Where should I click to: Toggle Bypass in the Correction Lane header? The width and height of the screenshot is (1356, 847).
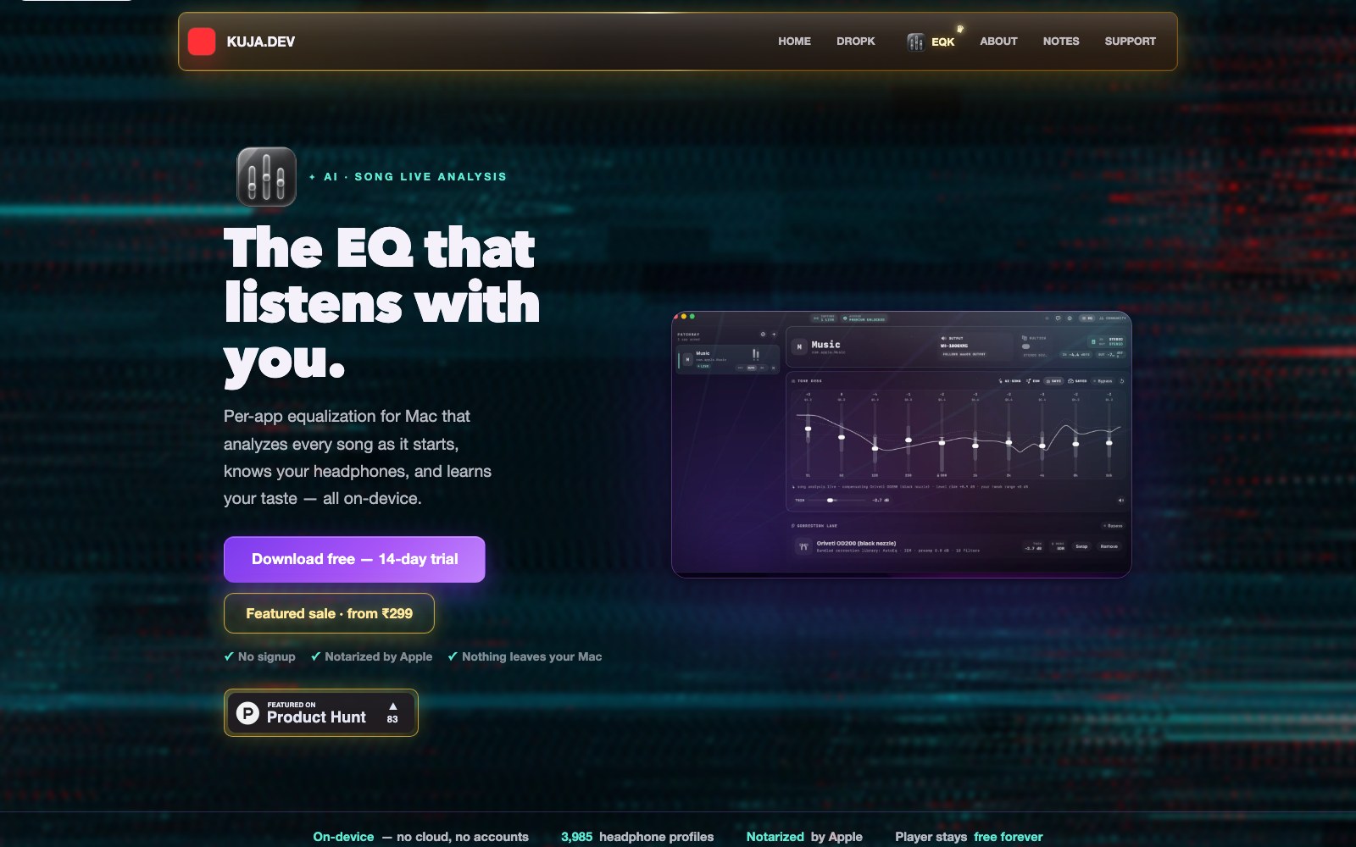point(1113,526)
